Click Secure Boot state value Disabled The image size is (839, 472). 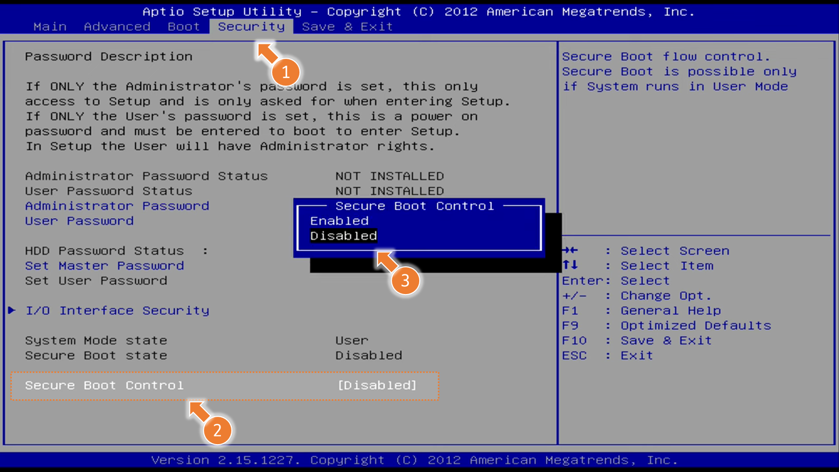[369, 355]
